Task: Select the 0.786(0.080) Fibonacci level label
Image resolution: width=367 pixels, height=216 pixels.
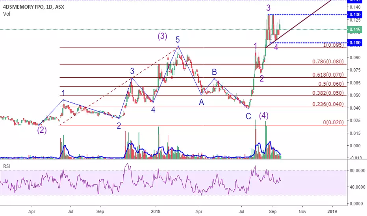Action: [328, 62]
